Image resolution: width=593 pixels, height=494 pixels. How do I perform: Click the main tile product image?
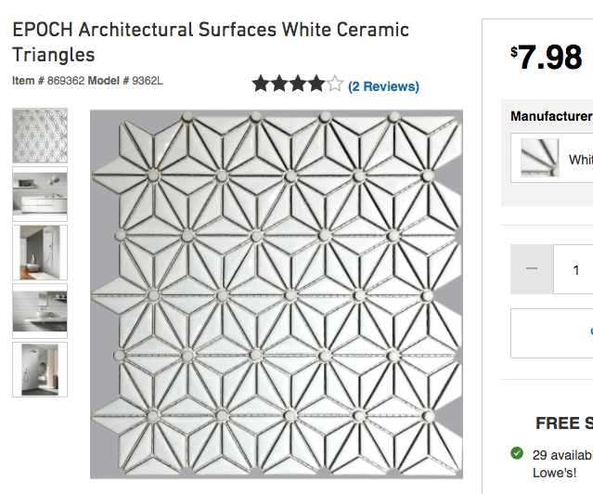point(276,295)
